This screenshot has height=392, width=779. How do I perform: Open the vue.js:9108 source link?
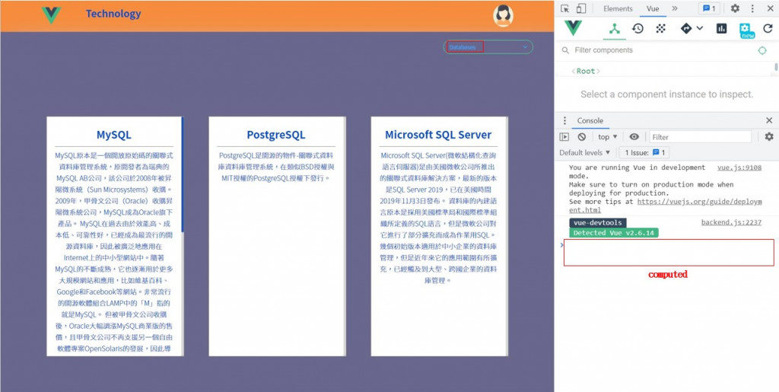pyautogui.click(x=739, y=167)
